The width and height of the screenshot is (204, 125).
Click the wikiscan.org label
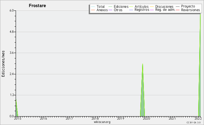tap(102, 122)
